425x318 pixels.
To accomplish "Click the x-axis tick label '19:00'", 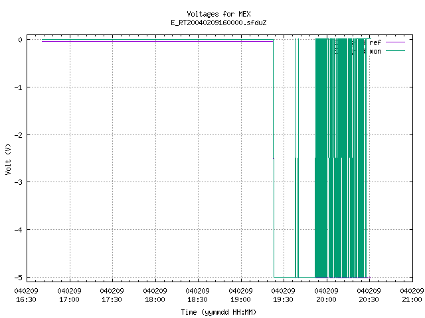I will click(x=240, y=299).
